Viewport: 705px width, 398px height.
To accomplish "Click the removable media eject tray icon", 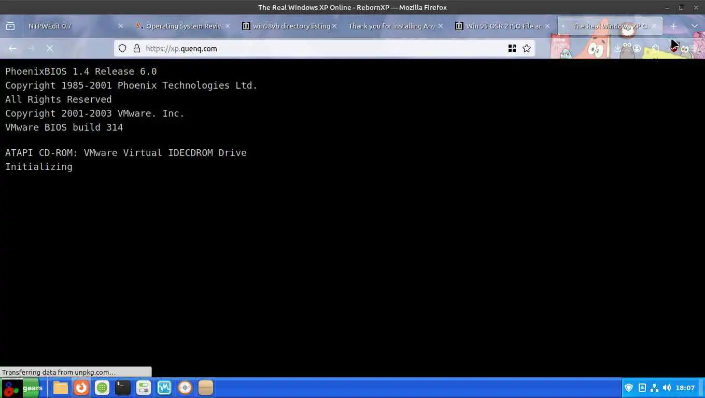I will [x=642, y=388].
